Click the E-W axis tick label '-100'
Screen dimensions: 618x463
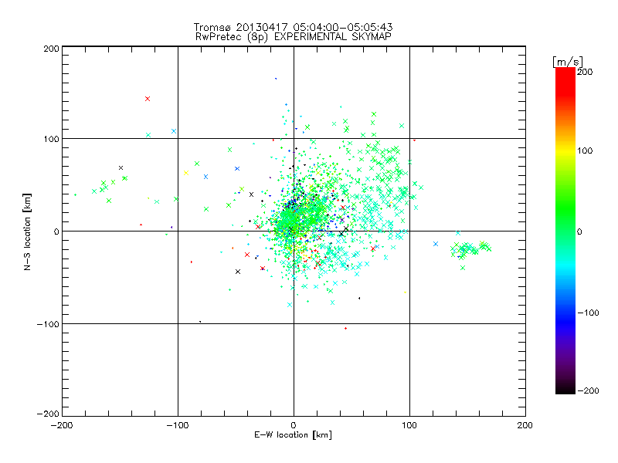tap(178, 425)
